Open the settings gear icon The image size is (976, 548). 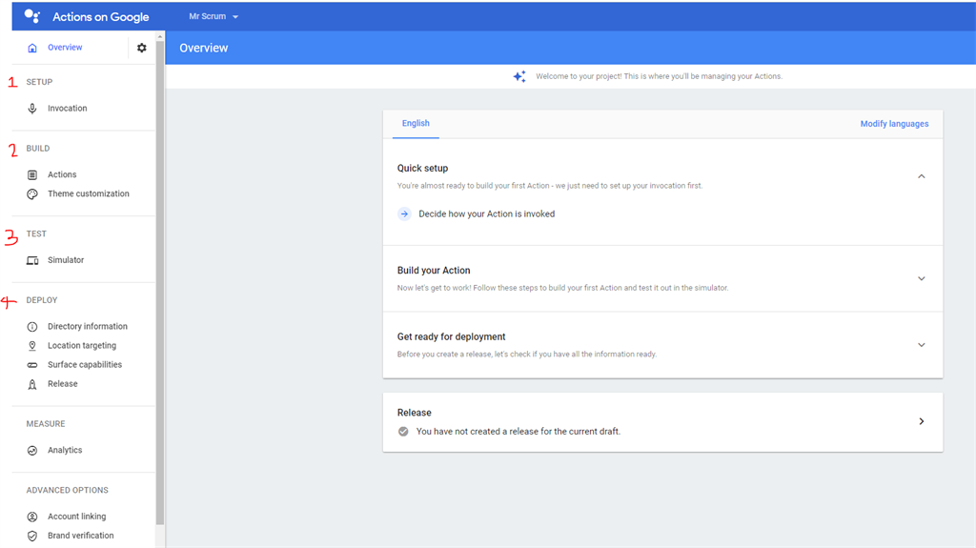[x=142, y=48]
